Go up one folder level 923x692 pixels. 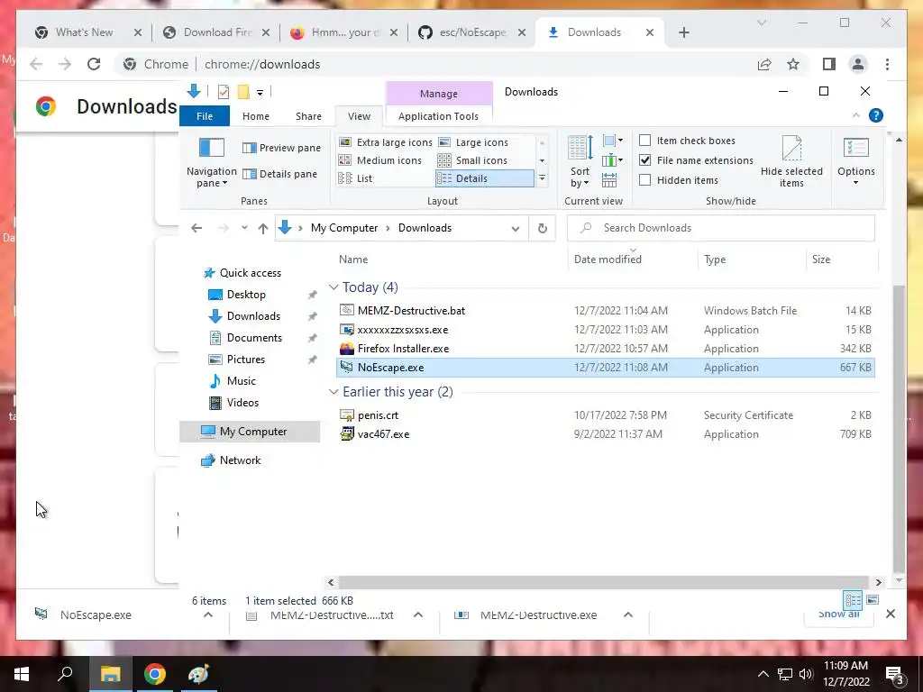262,228
